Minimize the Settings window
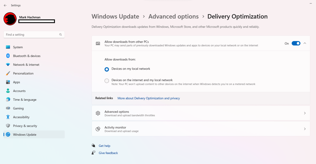This screenshot has width=316, height=164. tap(310, 3)
